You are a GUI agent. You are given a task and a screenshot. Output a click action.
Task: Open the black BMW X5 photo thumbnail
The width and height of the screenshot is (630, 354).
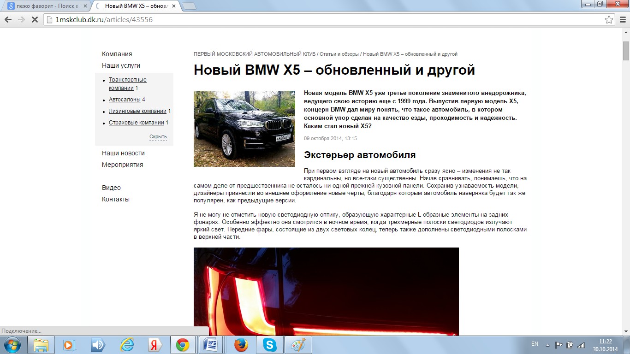pos(244,129)
